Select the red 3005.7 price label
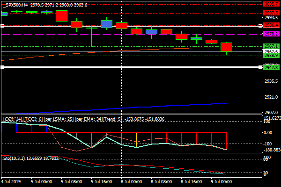281x187 pixels. [271, 4]
